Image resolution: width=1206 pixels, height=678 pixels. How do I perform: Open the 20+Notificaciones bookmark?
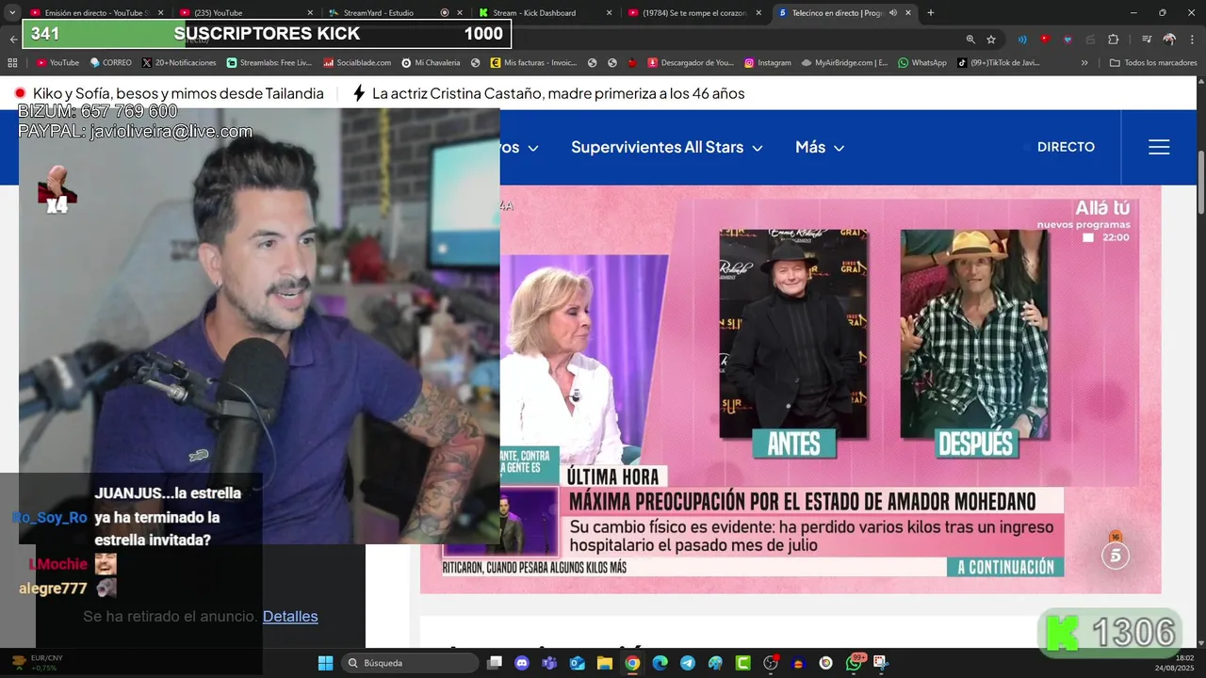click(179, 63)
